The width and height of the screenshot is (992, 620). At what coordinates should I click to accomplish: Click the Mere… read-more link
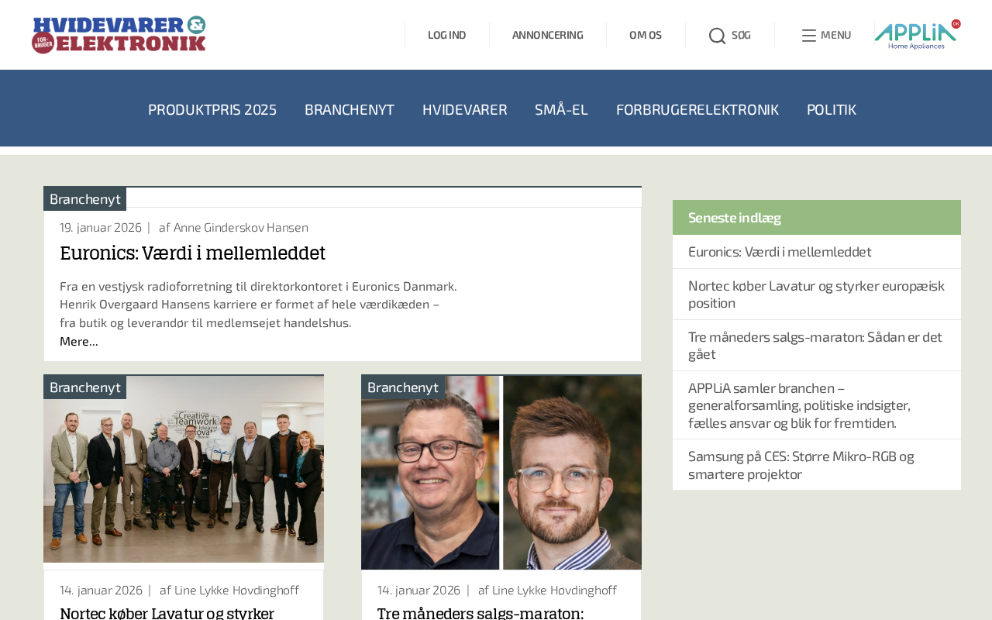pos(79,341)
